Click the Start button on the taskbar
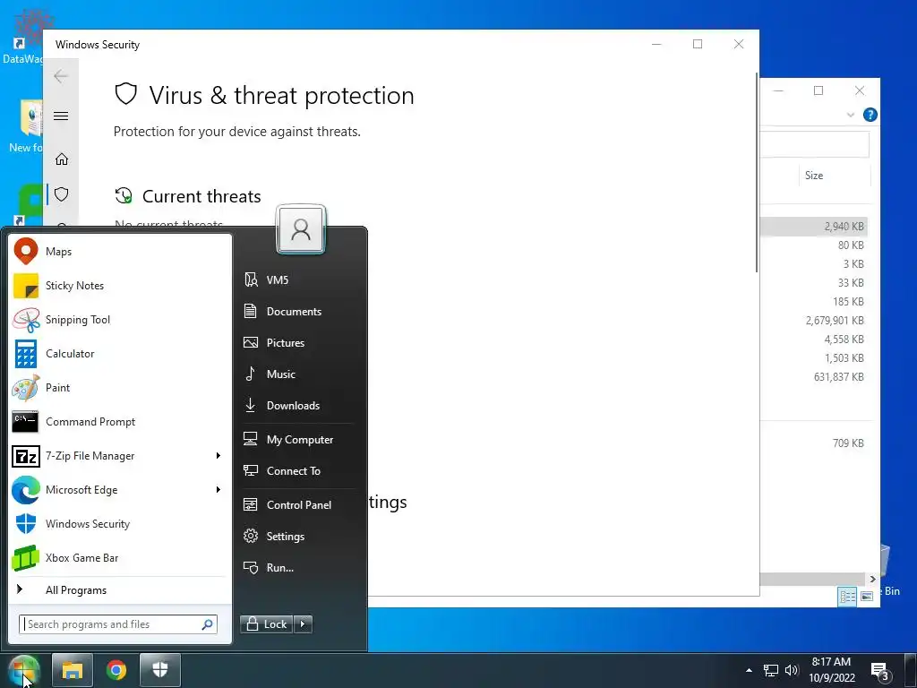Screen dimensions: 917x688 [x=23, y=670]
